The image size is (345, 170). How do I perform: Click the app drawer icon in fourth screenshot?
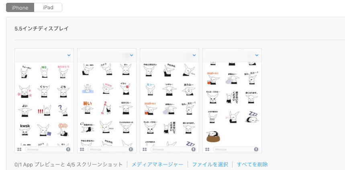207,150
